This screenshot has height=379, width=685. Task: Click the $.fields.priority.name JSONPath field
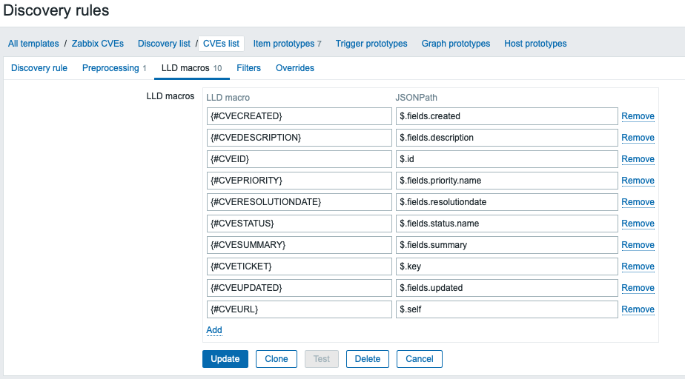tap(506, 181)
